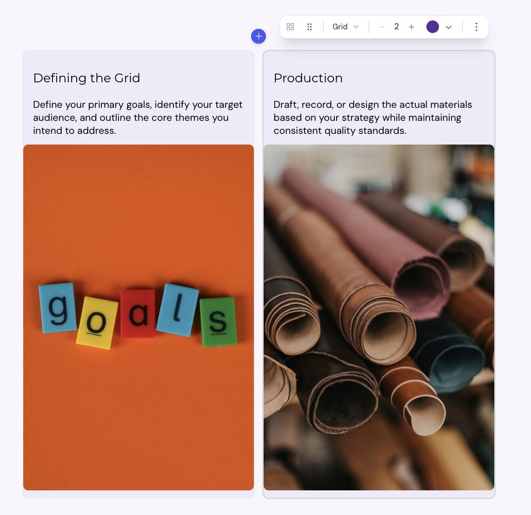
Task: Click the six-dot drag handle icon
Action: click(310, 27)
